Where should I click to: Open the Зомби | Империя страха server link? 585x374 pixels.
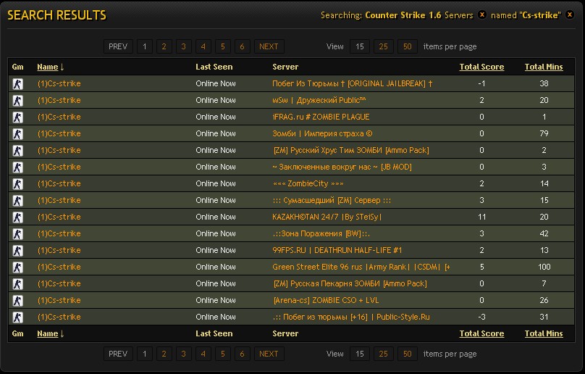coord(322,134)
